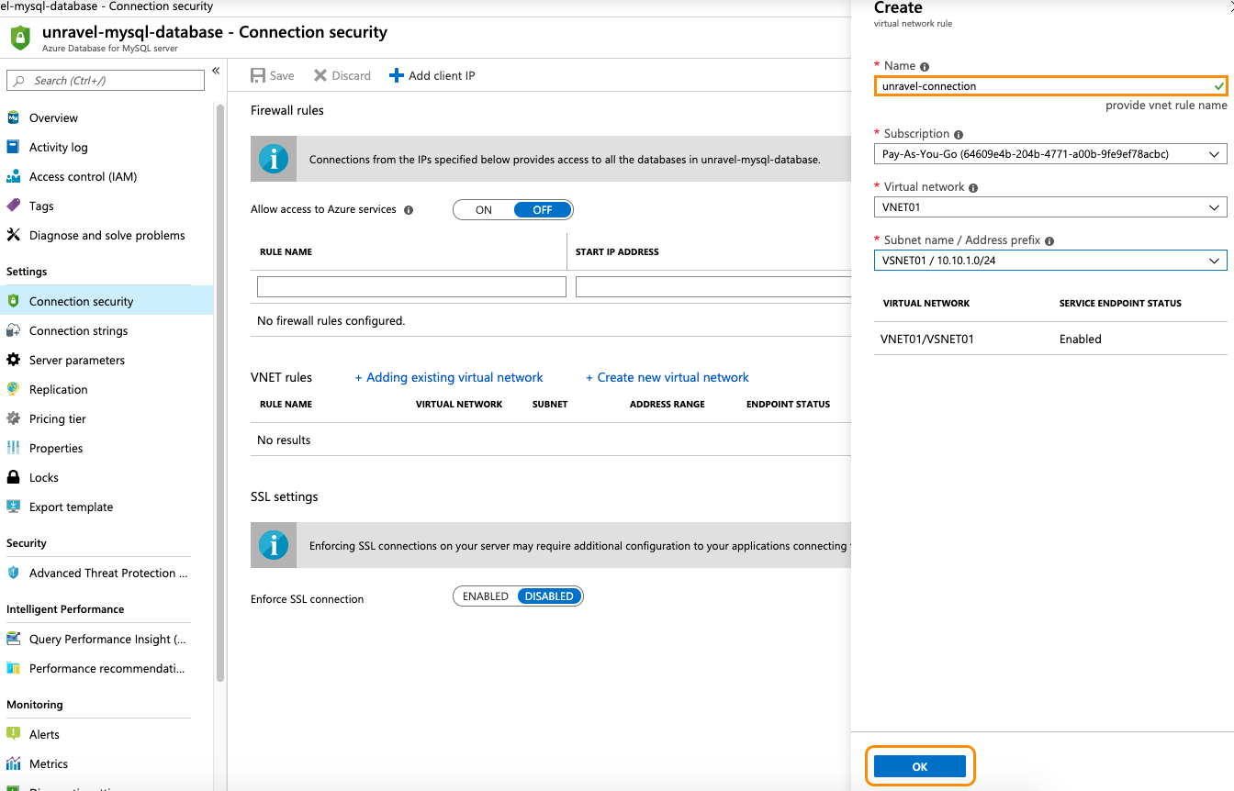
Task: Turn ON Allow access to Azure services
Action: click(484, 210)
